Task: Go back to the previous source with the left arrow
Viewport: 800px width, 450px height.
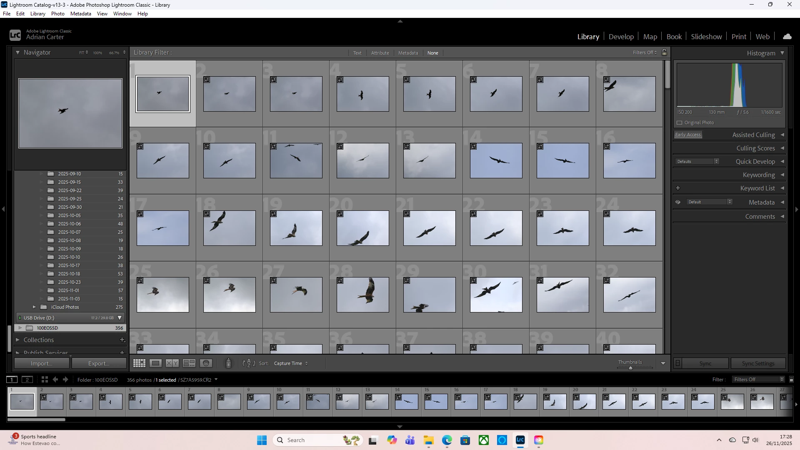Action: click(55, 380)
